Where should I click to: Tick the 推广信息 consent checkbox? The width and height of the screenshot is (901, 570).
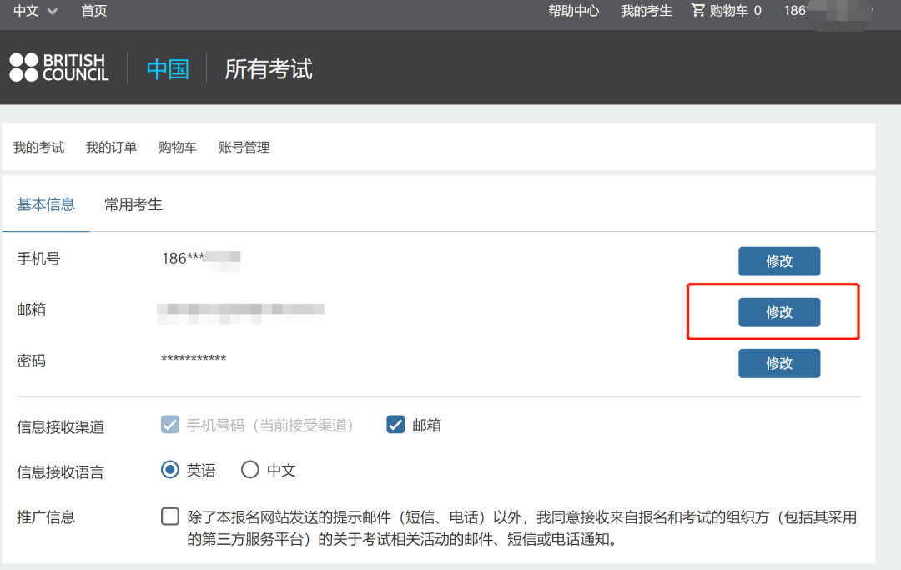[169, 516]
